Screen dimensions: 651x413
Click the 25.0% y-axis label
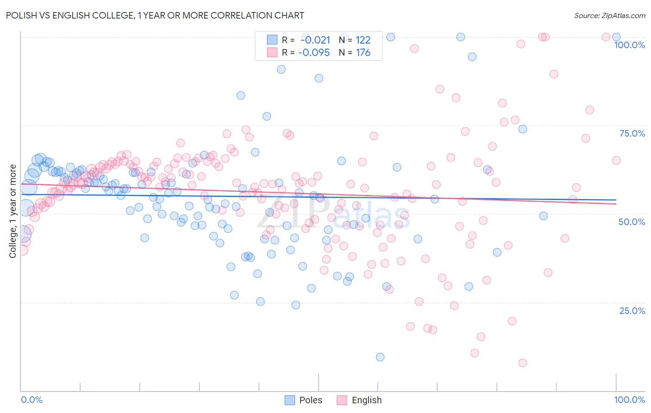[x=632, y=311]
